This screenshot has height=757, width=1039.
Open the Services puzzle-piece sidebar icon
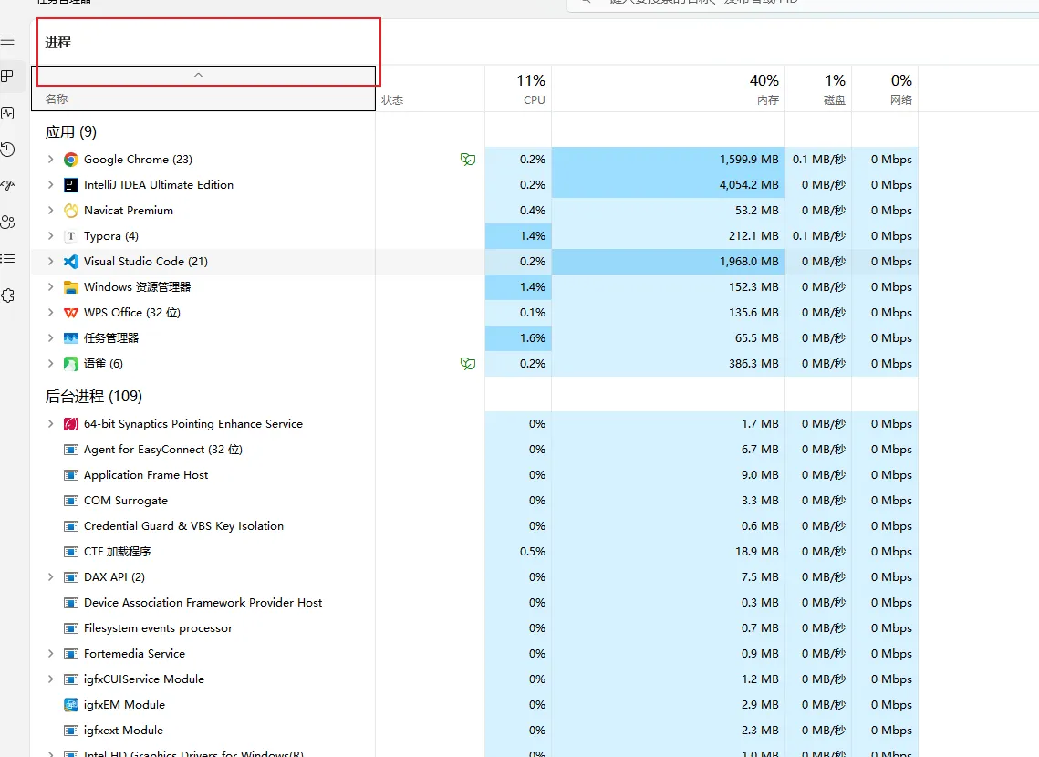tap(8, 296)
